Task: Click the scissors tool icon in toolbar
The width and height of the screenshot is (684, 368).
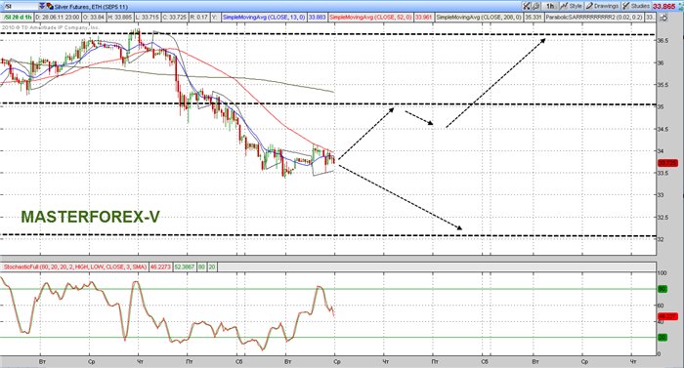Action: point(527,6)
